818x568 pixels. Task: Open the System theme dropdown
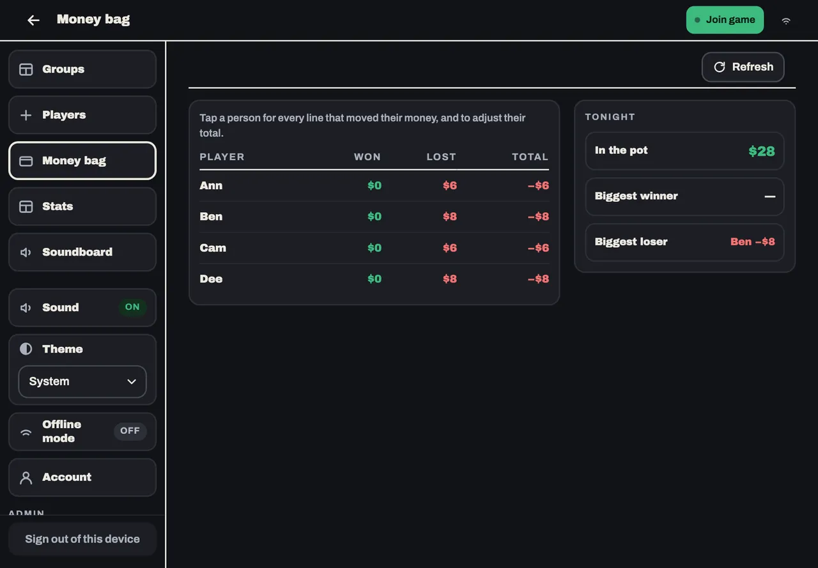[x=82, y=381]
